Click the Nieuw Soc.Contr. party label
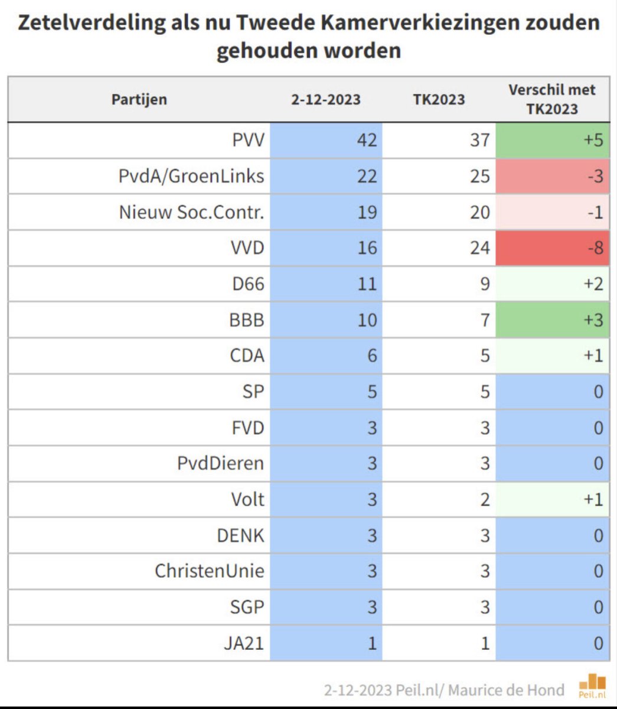The image size is (617, 709). (x=191, y=212)
